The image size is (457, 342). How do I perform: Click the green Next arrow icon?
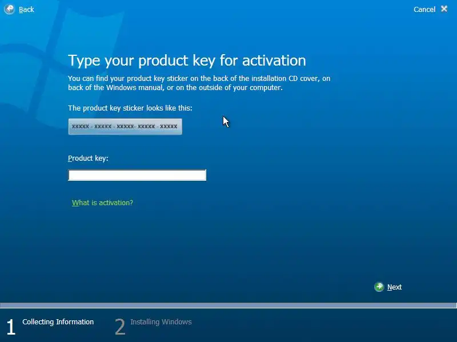379,287
